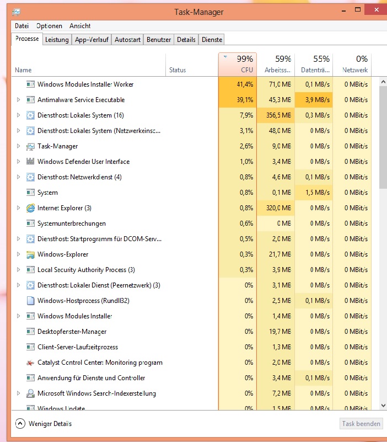Expand the Windows-Explorer row

coord(18,254)
